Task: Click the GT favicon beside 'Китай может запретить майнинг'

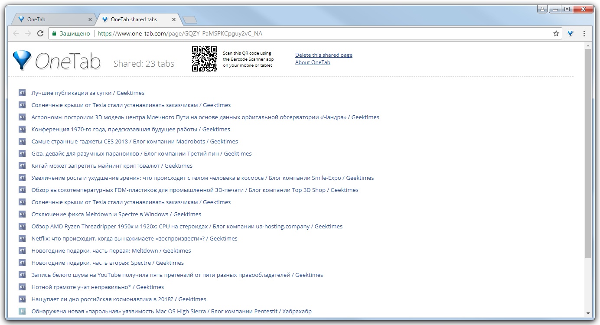Action: pyautogui.click(x=22, y=166)
